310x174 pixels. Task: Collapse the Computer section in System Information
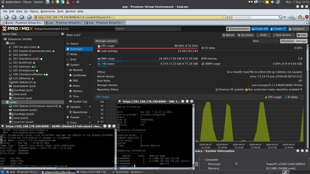coord(203,160)
